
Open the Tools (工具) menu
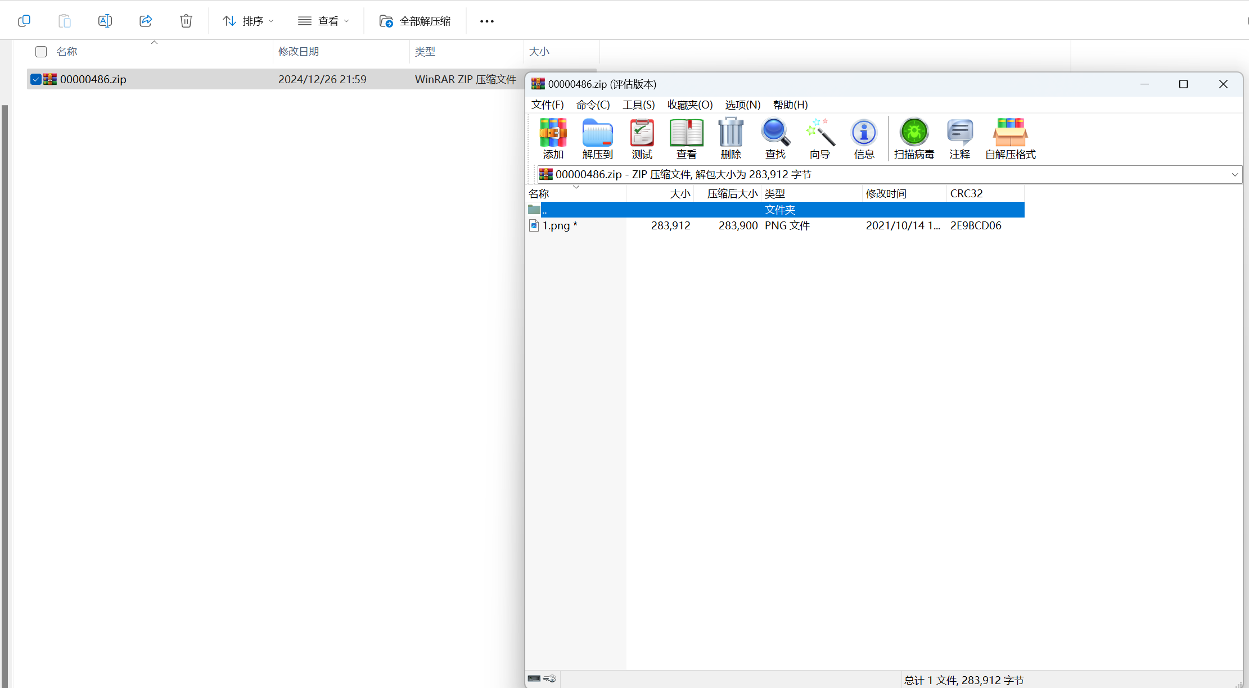pyautogui.click(x=638, y=105)
